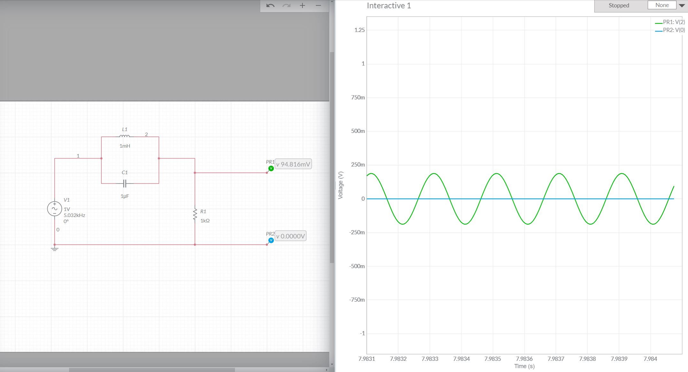The image size is (688, 372).
Task: Zoom in using the plus icon
Action: pyautogui.click(x=302, y=5)
